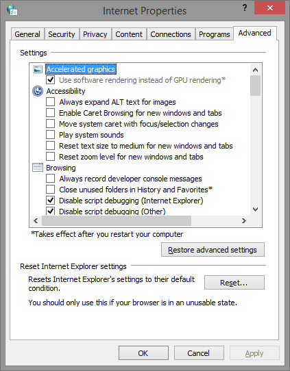This screenshot has height=371, width=290.
Task: Select the Accelerated graphics tree item
Action: (x=81, y=69)
